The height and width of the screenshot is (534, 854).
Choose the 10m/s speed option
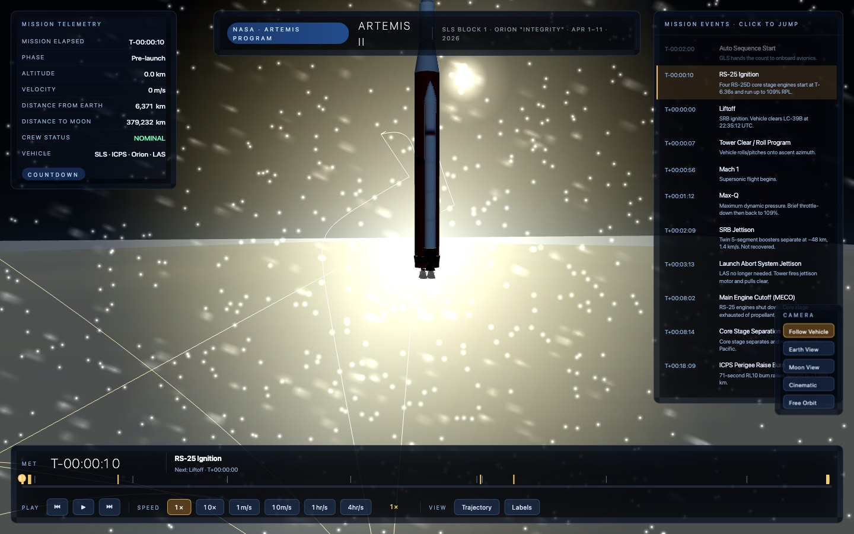coord(282,507)
